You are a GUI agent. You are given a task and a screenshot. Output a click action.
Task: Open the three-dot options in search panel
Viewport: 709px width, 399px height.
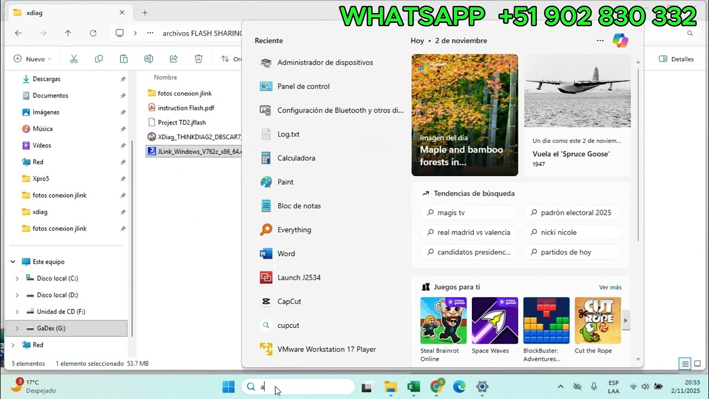point(600,40)
